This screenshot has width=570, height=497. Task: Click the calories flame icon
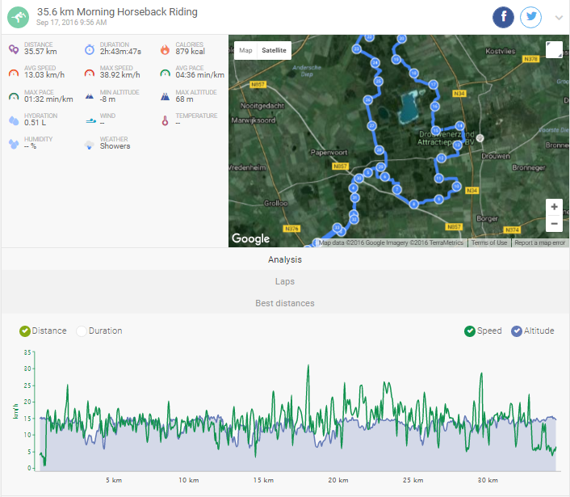coord(165,49)
